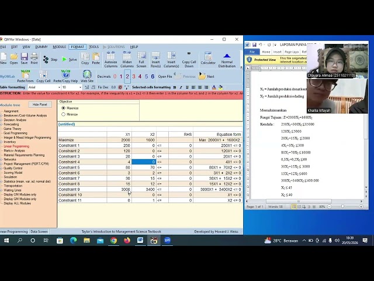Set decimals to 6
The height and width of the screenshot is (281, 374).
coord(153,77)
